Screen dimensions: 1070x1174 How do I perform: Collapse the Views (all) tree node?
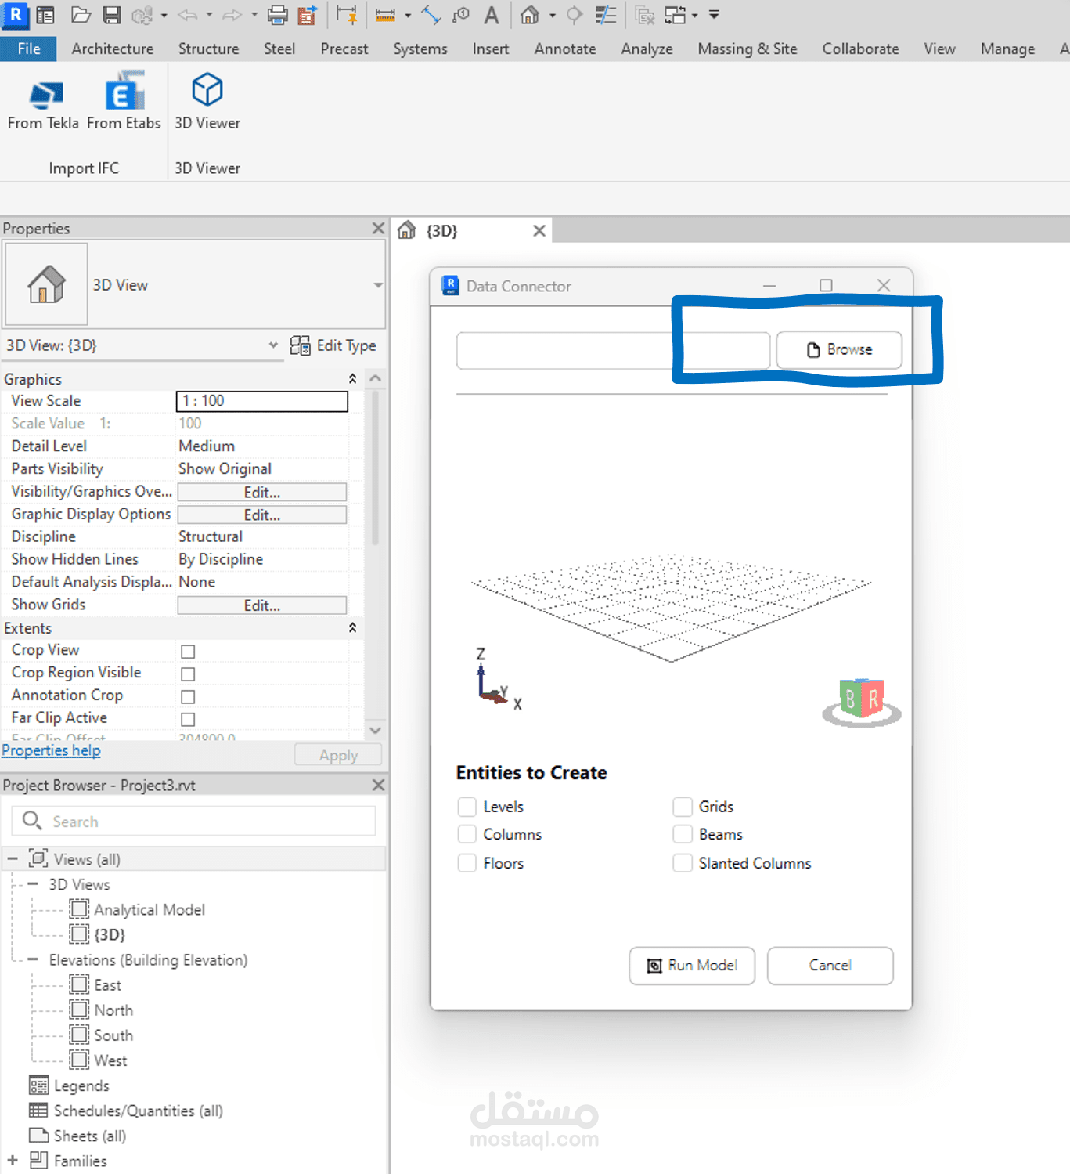click(13, 859)
